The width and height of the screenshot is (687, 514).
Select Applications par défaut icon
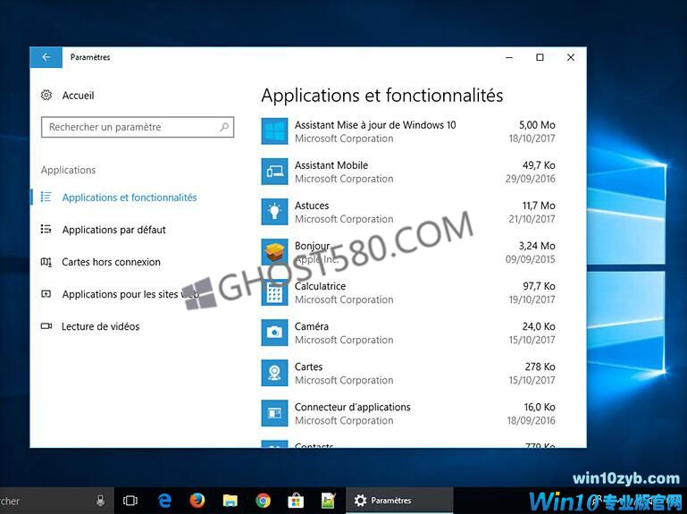point(46,229)
